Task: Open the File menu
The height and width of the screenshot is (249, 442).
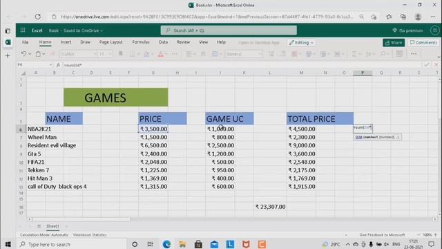Action: [x=25, y=42]
